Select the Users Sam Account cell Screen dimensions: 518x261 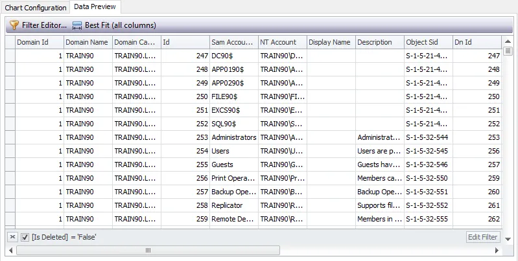(x=234, y=151)
